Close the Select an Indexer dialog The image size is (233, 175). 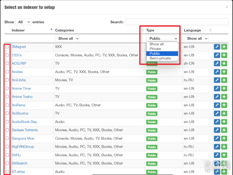(x=227, y=7)
